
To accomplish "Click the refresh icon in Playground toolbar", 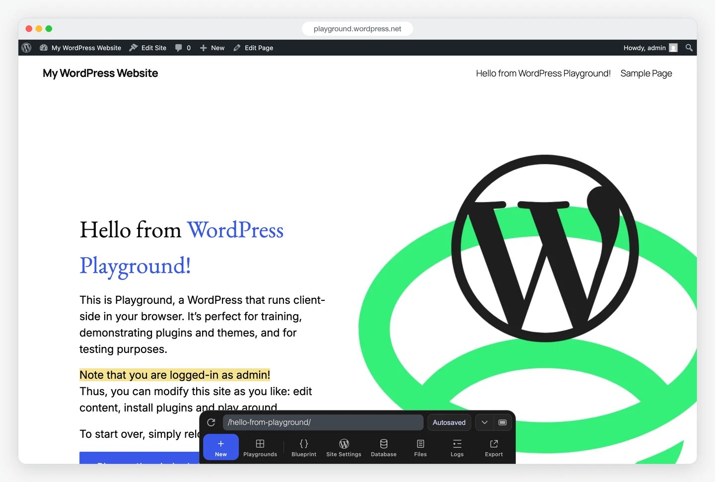I will [x=211, y=422].
